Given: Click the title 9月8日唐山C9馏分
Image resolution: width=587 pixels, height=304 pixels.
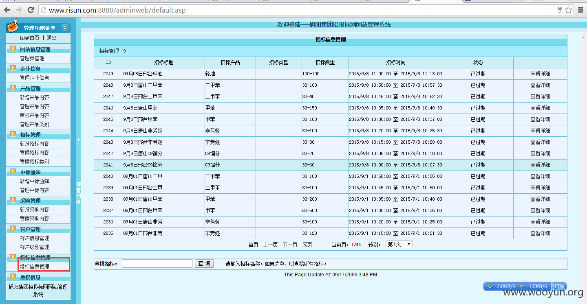Looking at the screenshot, I should click(143, 153).
